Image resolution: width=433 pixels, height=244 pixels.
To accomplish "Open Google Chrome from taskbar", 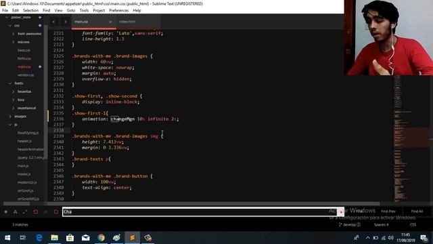I will (101, 238).
